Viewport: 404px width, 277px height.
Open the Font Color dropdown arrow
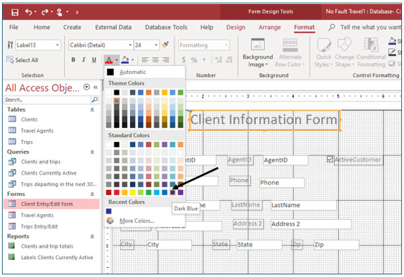[x=116, y=60]
